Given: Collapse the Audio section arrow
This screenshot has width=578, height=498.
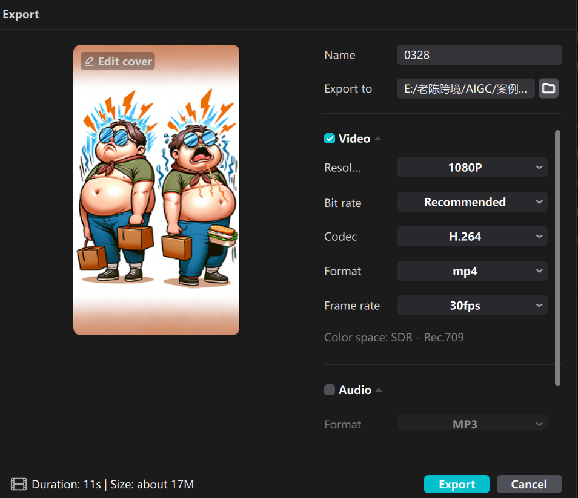Looking at the screenshot, I should (x=379, y=390).
